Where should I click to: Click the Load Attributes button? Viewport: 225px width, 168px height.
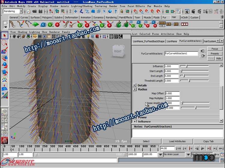[x=177, y=141]
